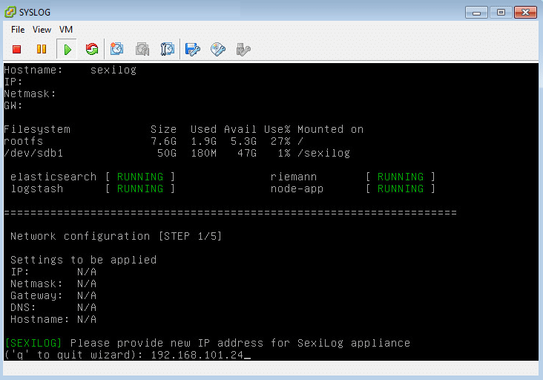The image size is (543, 380).
Task: Click the 'Settings to be applied' heading
Action: pyautogui.click(x=84, y=260)
